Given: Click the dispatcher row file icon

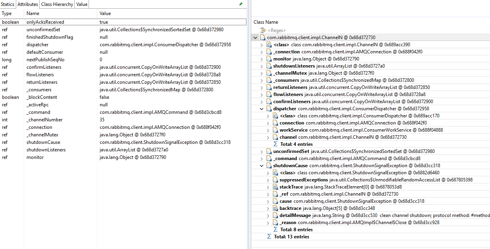Looking at the screenshot, I should 269,109.
